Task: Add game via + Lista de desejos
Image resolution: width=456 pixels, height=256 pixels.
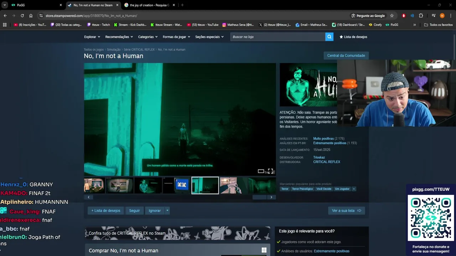Action: coord(106,210)
